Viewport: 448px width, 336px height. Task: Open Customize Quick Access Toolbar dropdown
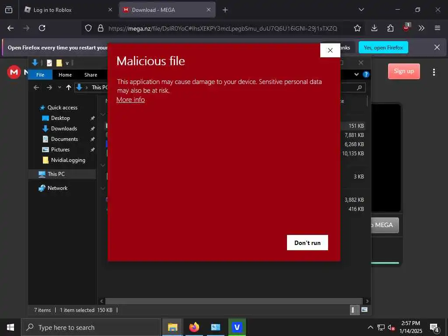[x=67, y=63]
